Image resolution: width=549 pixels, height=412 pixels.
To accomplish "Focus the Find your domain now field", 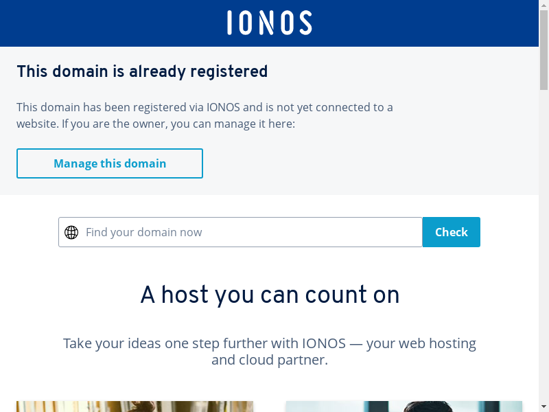I will 247,232.
